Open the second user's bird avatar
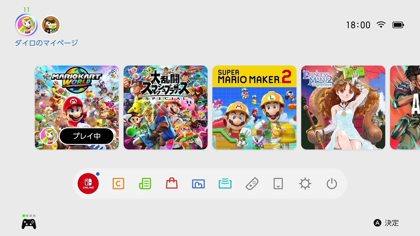 (x=51, y=25)
